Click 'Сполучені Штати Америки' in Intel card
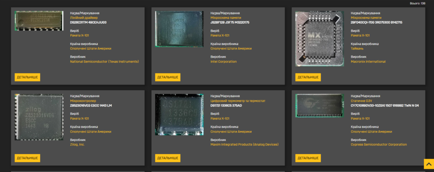The image size is (434, 172). [231, 48]
